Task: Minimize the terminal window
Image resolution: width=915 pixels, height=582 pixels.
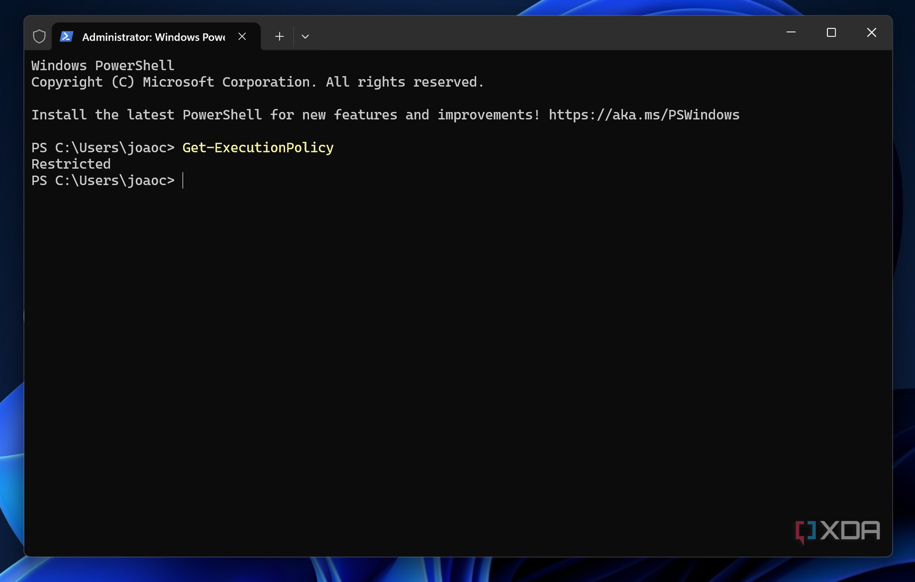Action: click(790, 33)
